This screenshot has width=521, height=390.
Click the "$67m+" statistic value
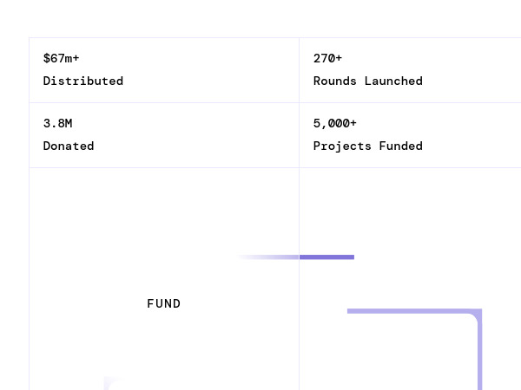point(61,58)
